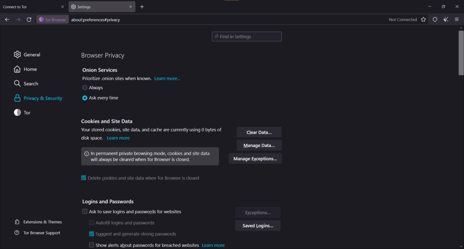This screenshot has height=249, width=464.
Task: Click the Extensions & Themes puzzle icon
Action: pyautogui.click(x=17, y=222)
